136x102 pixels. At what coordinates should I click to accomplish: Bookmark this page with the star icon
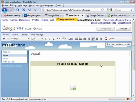click(103, 10)
